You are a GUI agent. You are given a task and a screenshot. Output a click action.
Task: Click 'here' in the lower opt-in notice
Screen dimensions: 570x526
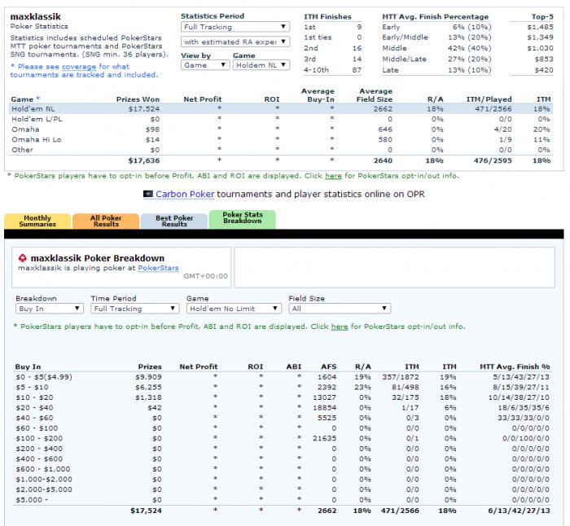pos(340,327)
